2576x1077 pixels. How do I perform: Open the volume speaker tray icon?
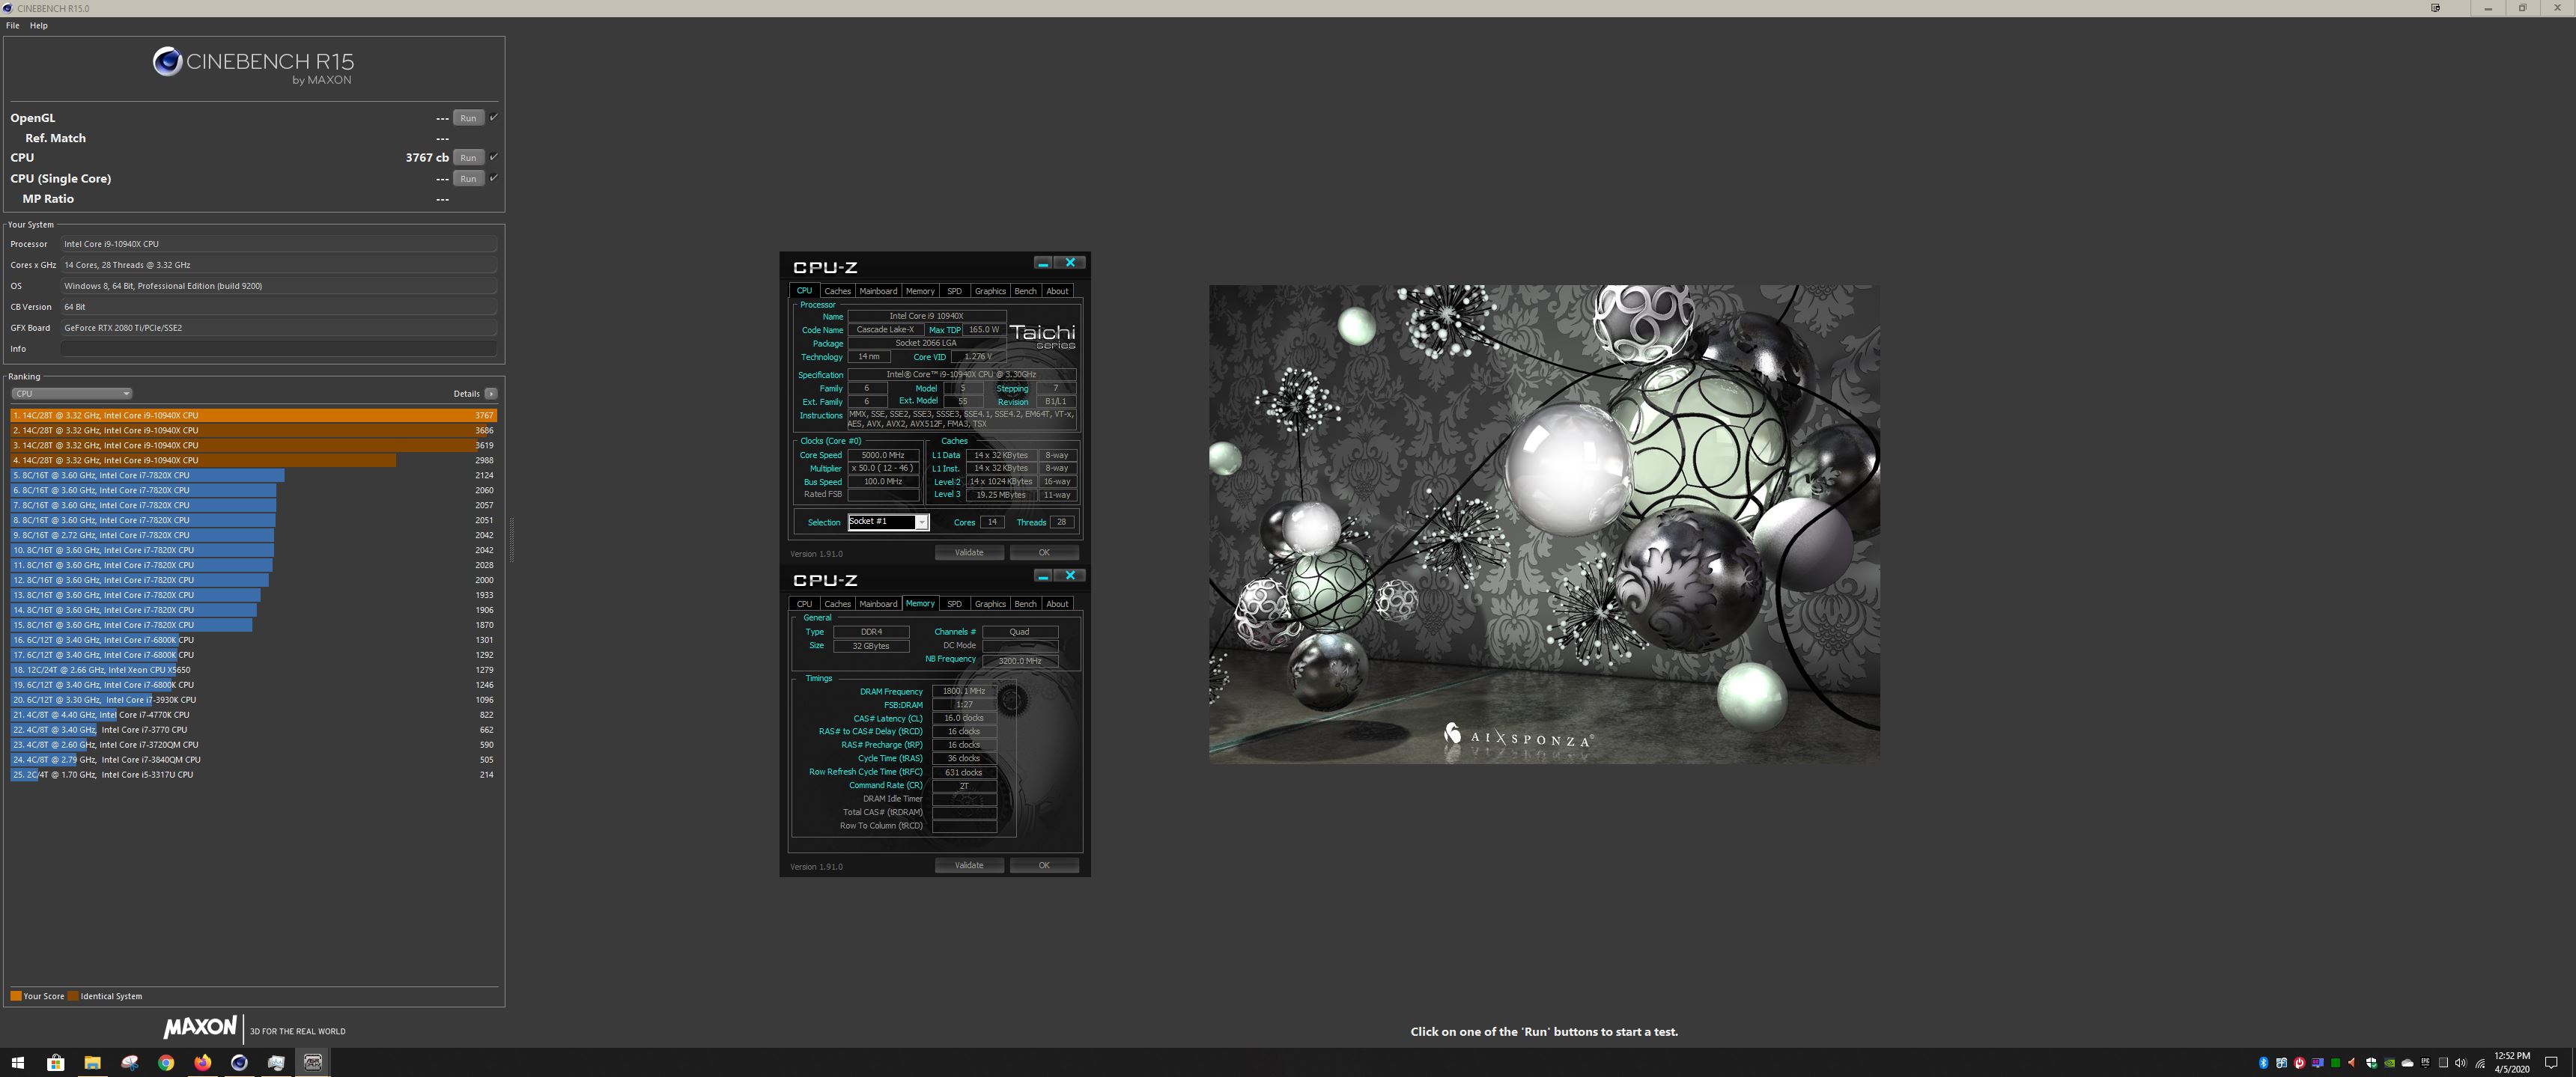click(2461, 1063)
